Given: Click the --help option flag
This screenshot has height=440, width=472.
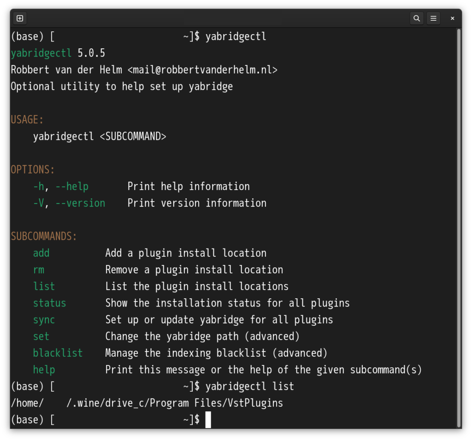Looking at the screenshot, I should [72, 186].
